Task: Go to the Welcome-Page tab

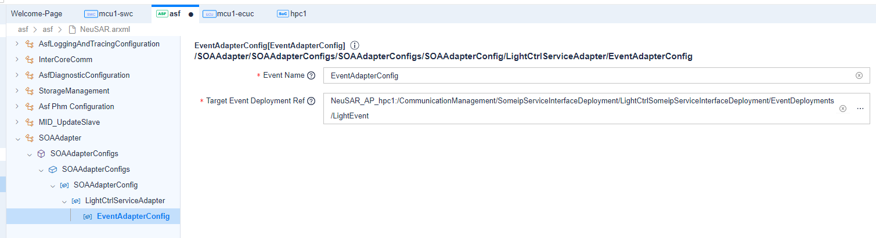Action: (x=37, y=13)
